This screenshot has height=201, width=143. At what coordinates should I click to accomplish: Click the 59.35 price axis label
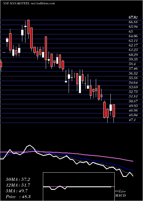[x=133, y=59]
